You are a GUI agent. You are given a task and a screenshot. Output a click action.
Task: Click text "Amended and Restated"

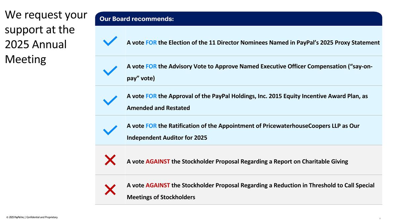click(158, 108)
